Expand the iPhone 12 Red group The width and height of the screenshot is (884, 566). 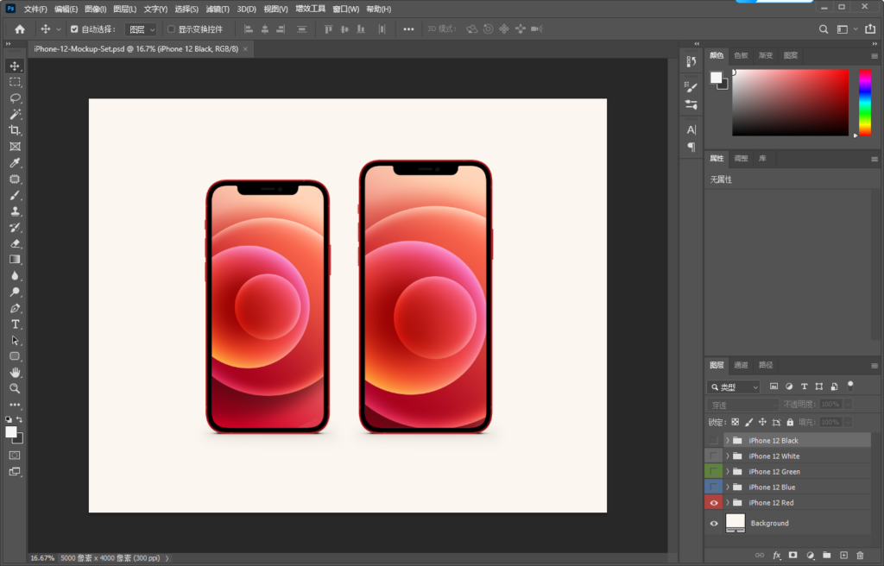click(x=728, y=502)
